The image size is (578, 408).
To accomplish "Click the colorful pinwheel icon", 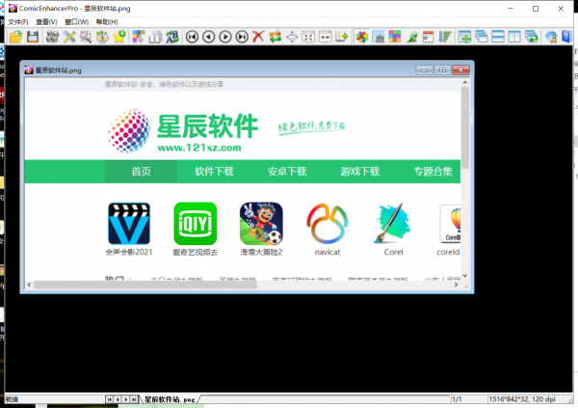I will [x=362, y=37].
